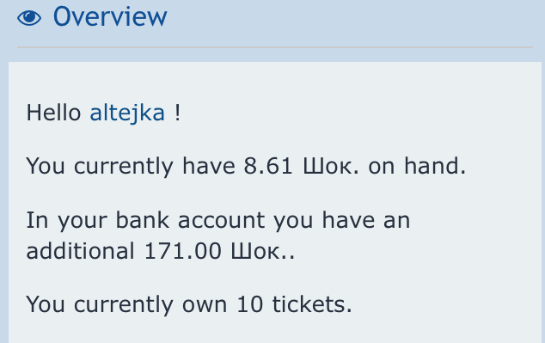Click the eye icon beside Overview

(29, 18)
